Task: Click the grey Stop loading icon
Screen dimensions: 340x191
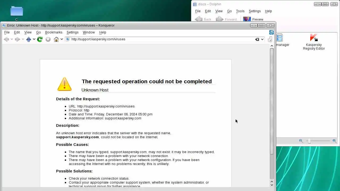Action: [x=48, y=39]
